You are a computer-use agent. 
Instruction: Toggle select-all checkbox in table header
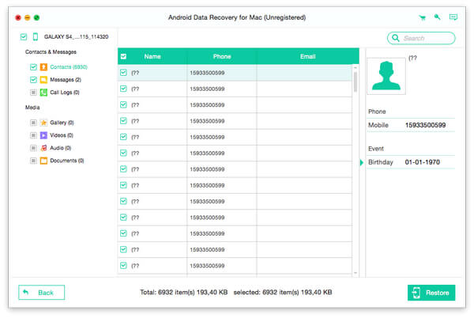[x=123, y=56]
